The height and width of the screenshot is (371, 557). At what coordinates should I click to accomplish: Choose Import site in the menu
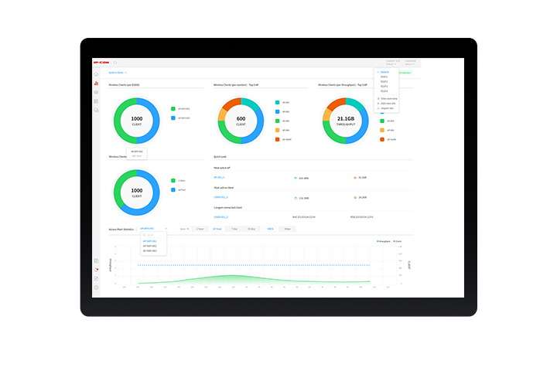click(387, 108)
